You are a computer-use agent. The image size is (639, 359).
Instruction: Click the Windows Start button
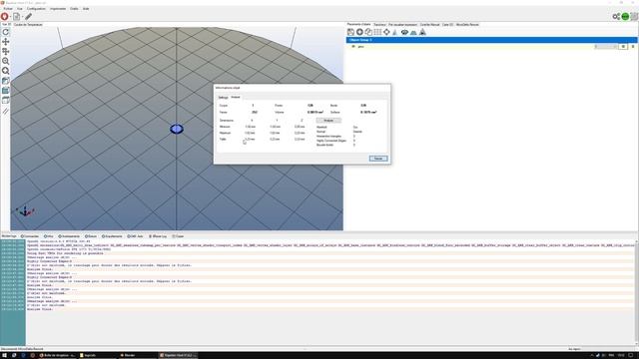pos(4,355)
